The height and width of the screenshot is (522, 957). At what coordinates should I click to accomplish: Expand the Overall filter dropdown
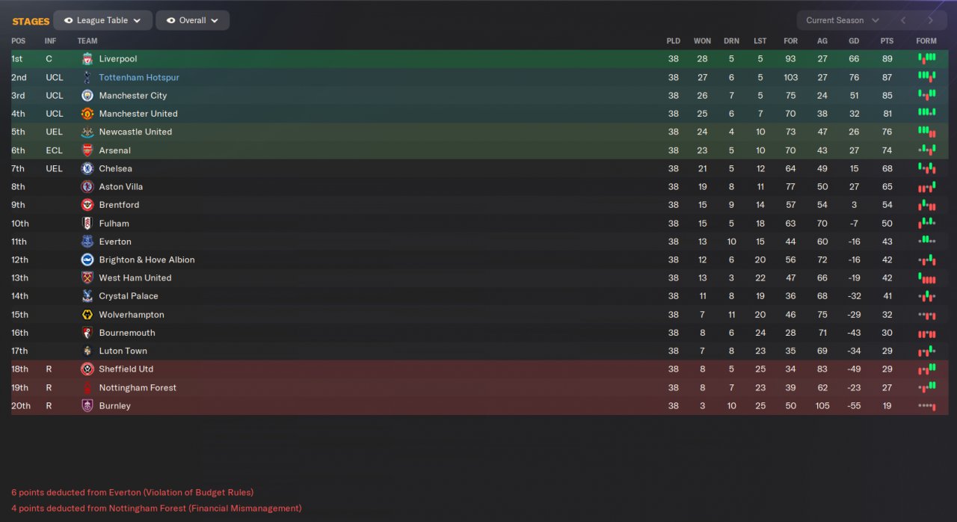(x=193, y=21)
